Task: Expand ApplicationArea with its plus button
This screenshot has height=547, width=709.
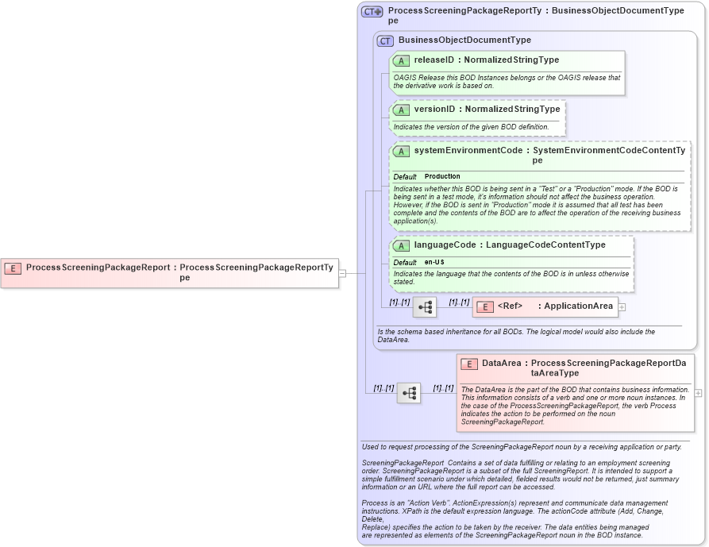Action: point(622,306)
